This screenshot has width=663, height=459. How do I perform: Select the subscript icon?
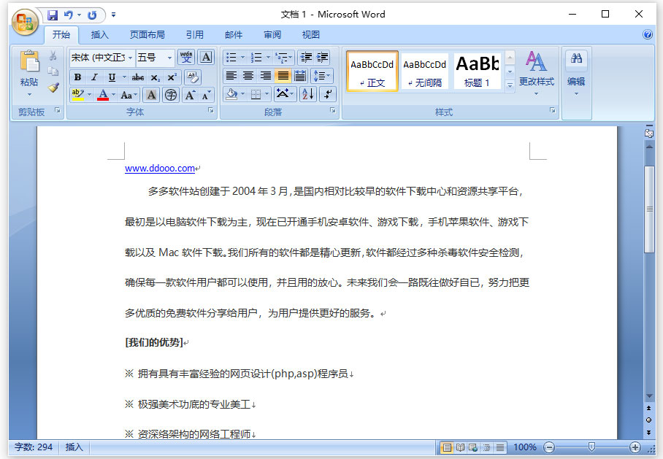click(x=155, y=77)
